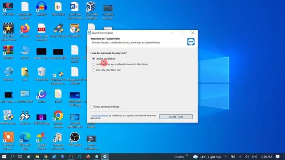The width and height of the screenshot is (285, 160).
Task: Close the TeamViewer Setup window
Action: click(x=192, y=32)
